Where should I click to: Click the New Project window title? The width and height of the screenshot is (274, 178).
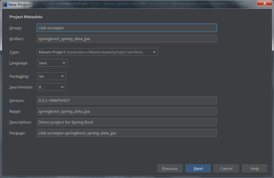click(19, 5)
